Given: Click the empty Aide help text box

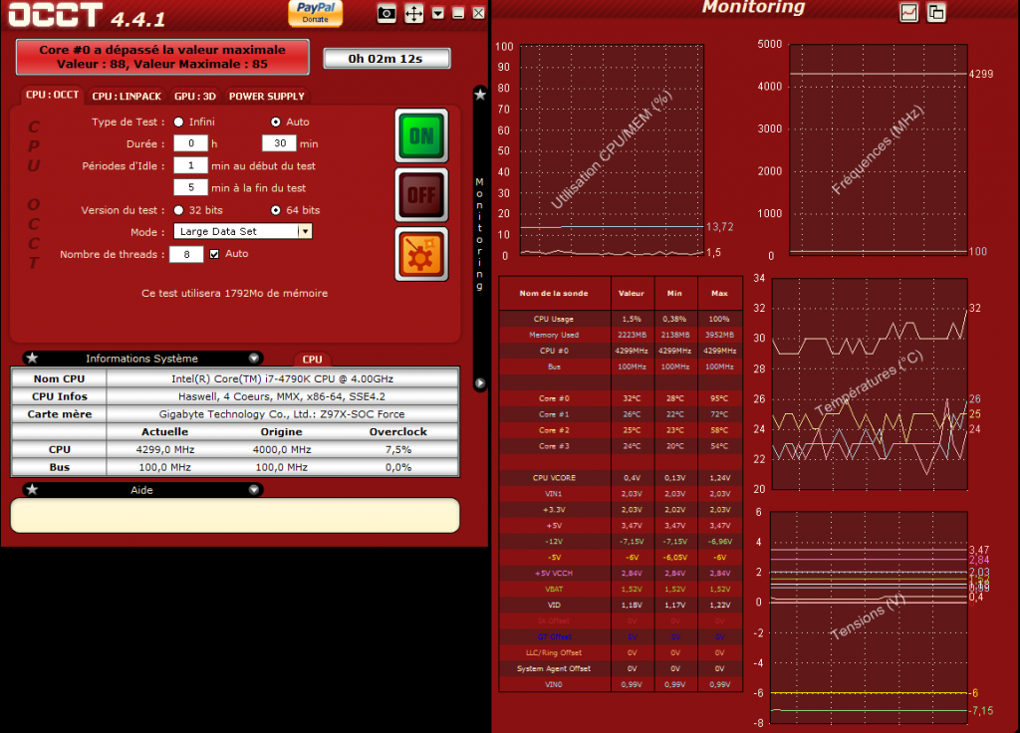Looking at the screenshot, I should point(235,516).
